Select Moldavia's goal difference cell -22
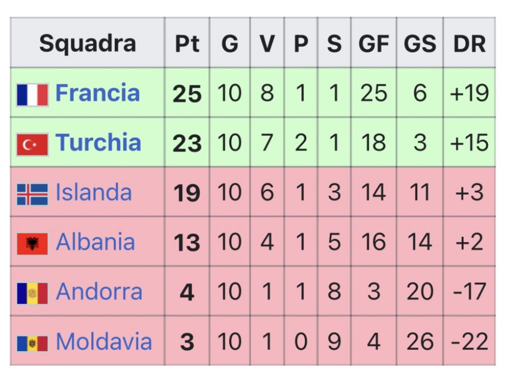 tap(469, 341)
